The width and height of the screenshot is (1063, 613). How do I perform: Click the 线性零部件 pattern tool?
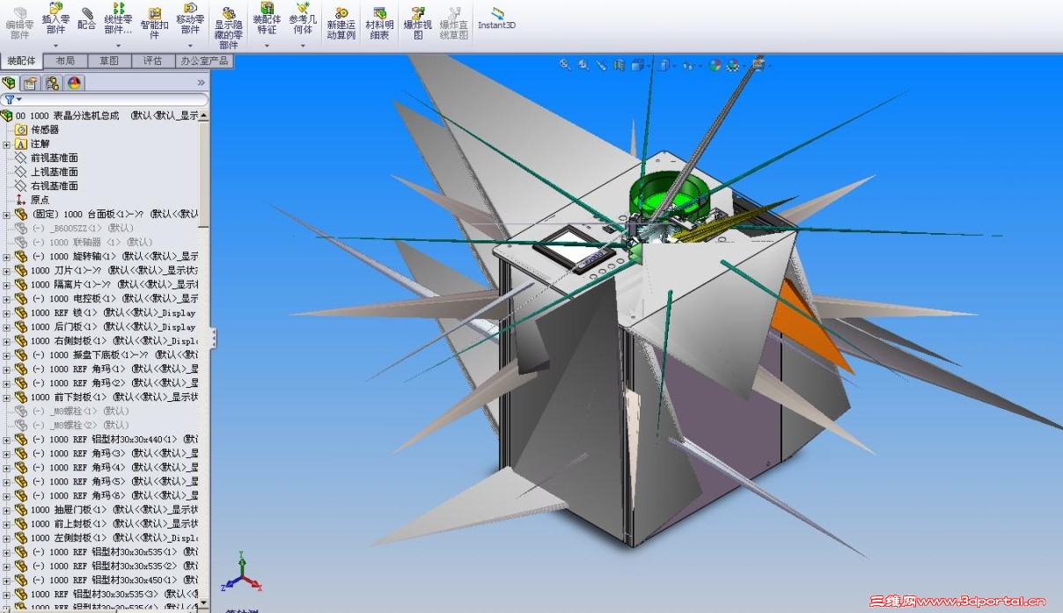(118, 19)
